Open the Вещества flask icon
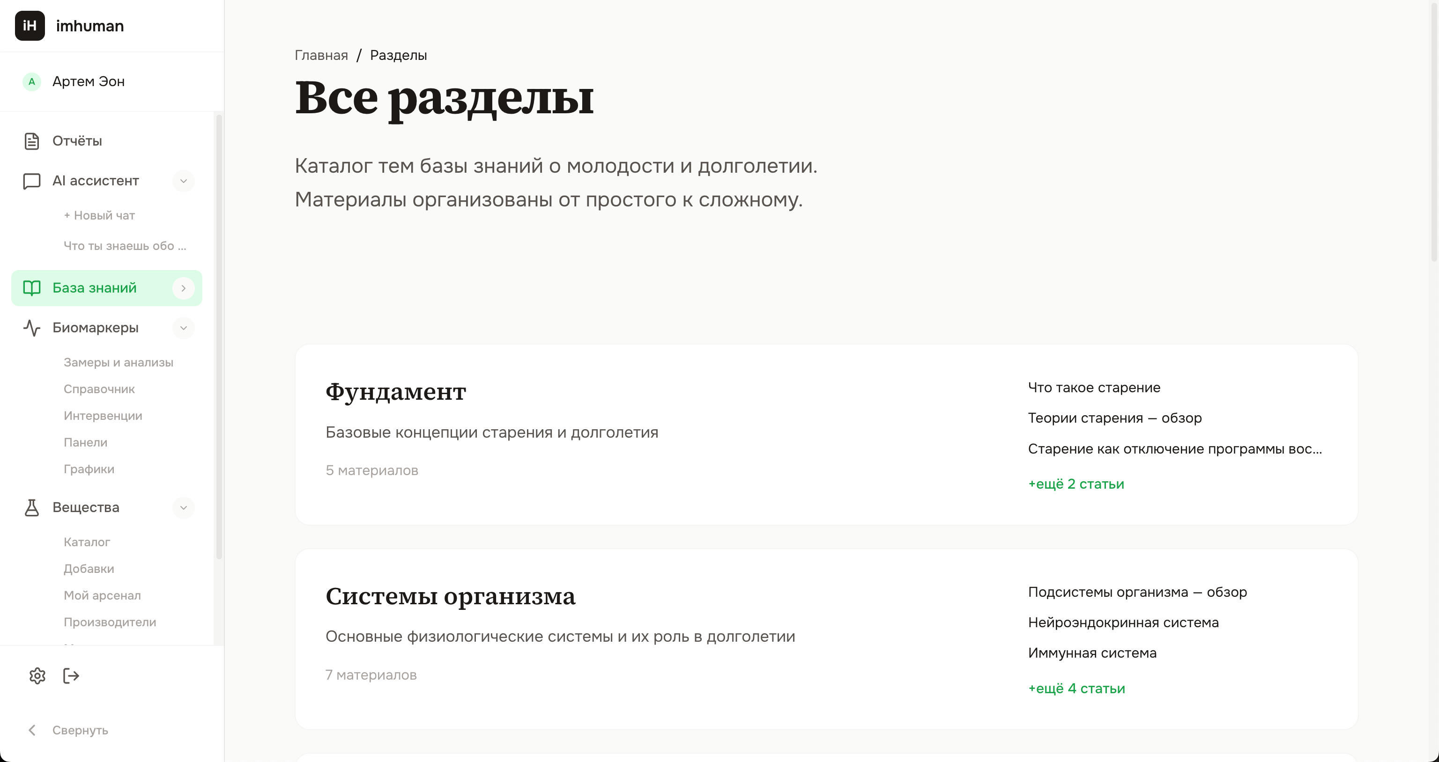The height and width of the screenshot is (762, 1439). [x=31, y=507]
